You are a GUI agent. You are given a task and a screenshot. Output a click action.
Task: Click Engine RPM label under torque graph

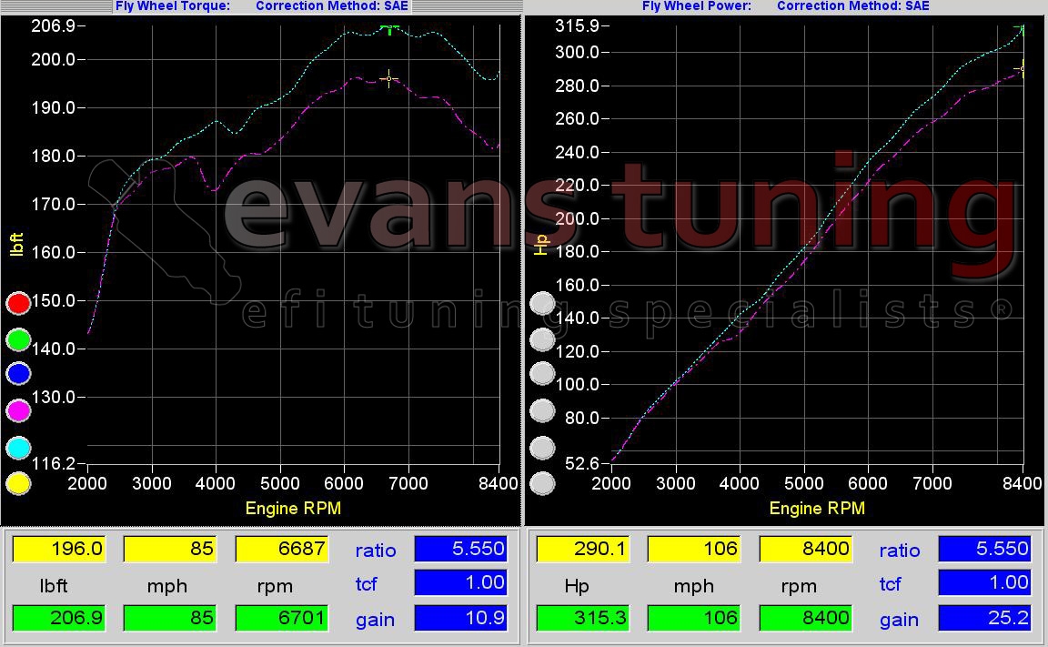[293, 509]
